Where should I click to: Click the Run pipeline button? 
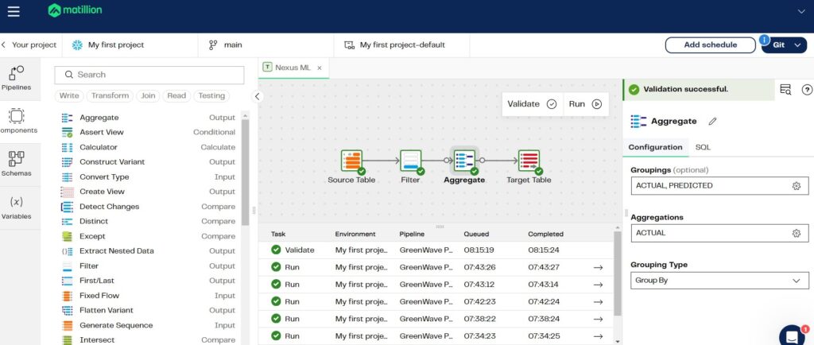(584, 104)
